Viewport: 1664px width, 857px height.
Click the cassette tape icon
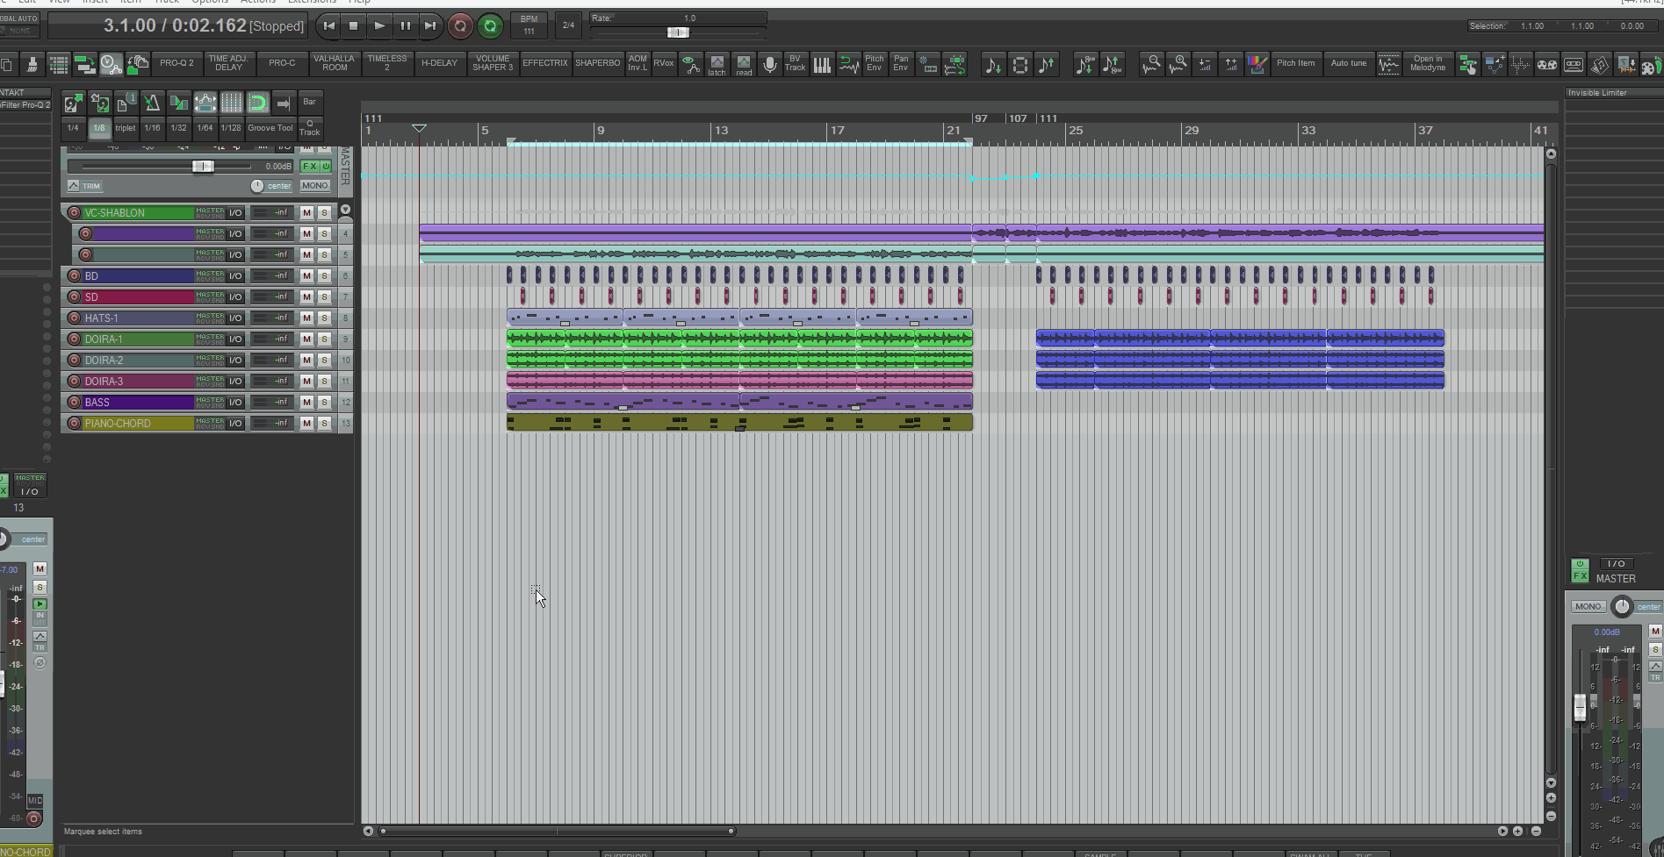click(x=1573, y=65)
